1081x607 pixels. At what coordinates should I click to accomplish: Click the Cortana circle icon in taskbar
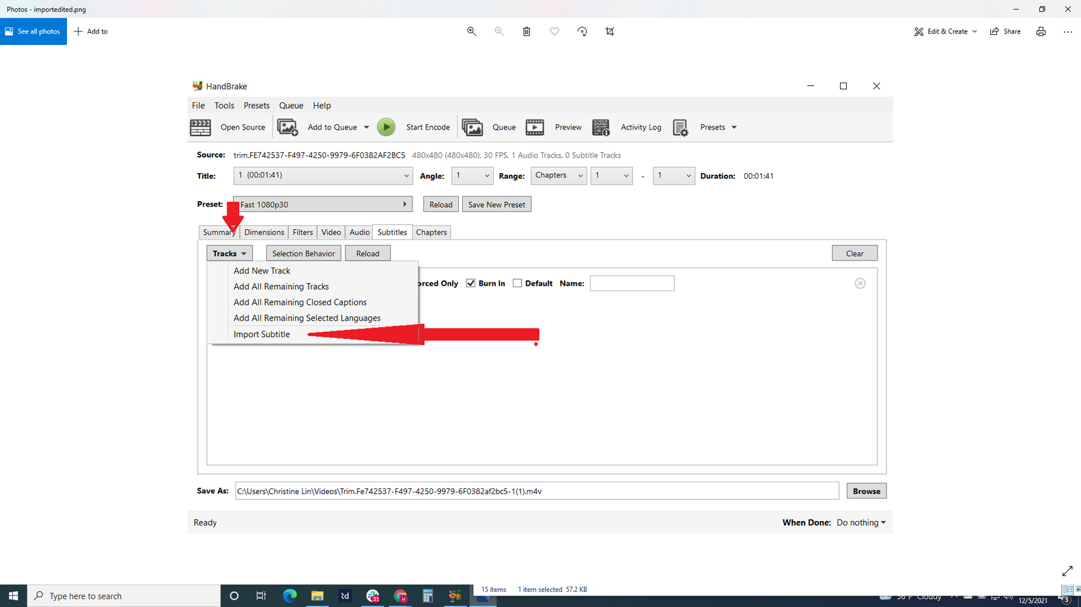[x=234, y=595]
